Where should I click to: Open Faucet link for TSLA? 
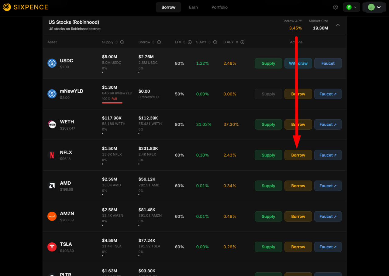328,247
